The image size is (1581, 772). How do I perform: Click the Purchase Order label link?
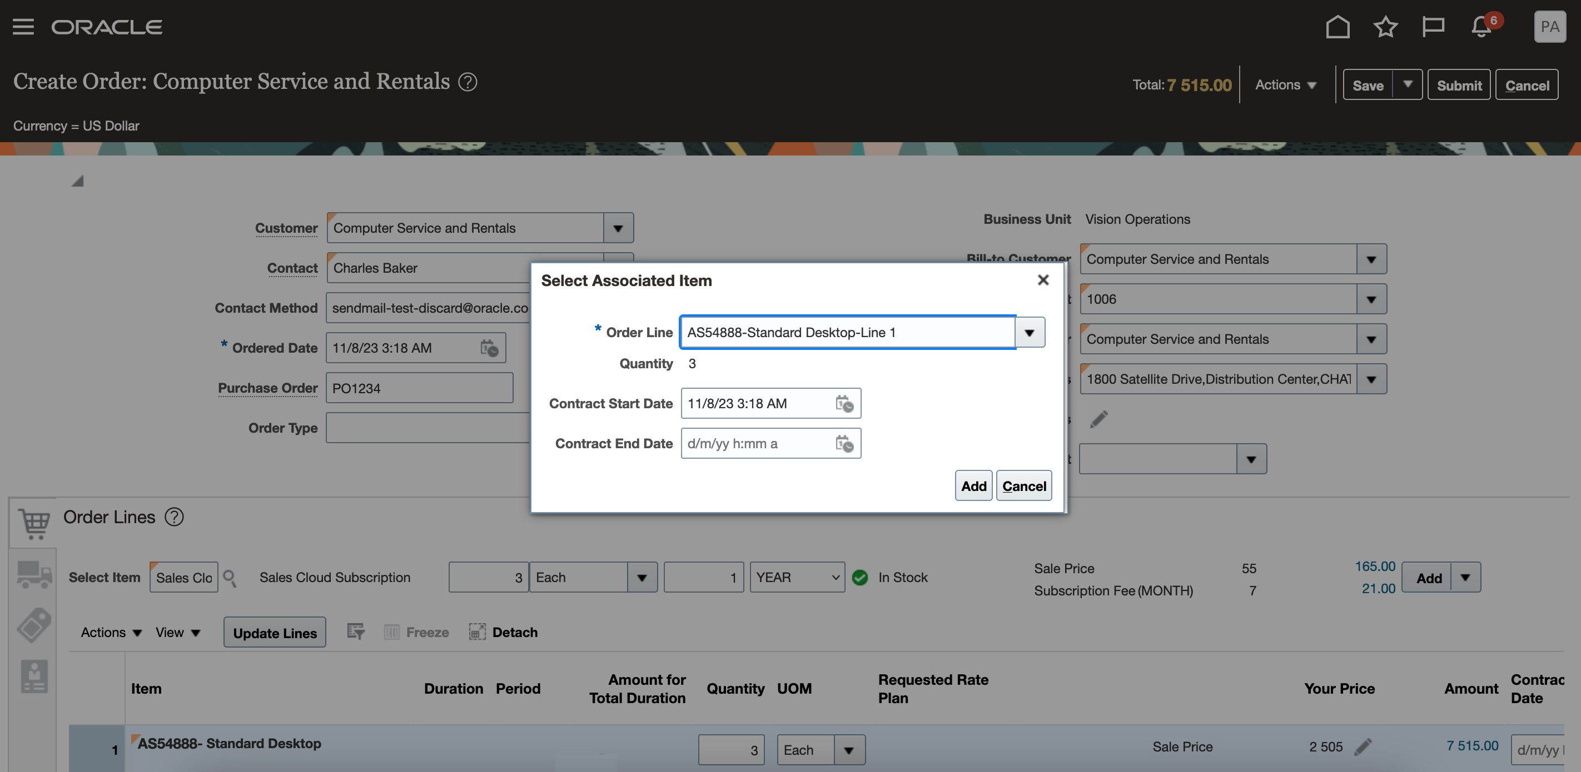(267, 388)
